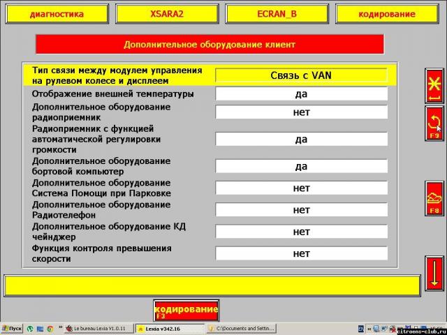Select label 'Дополнительное оборудование бортовой компьютер'
The image size is (447, 335).
(x=101, y=166)
